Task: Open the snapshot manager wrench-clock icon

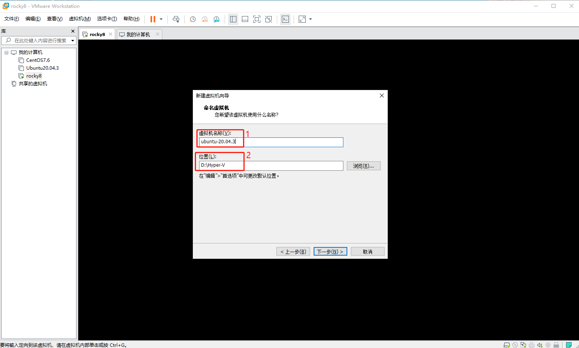Action: coord(216,19)
